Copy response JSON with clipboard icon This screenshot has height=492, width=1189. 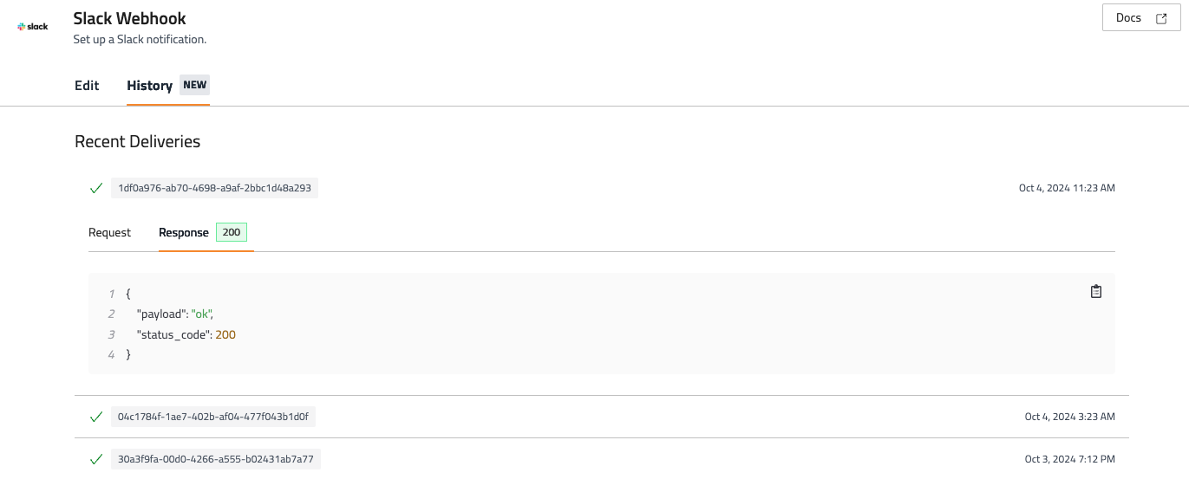coord(1095,292)
